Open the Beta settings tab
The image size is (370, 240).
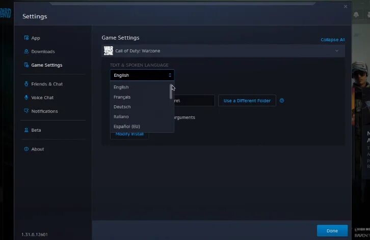point(36,130)
